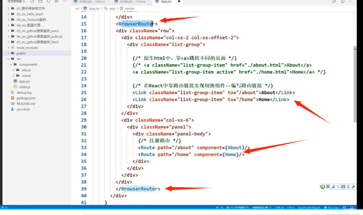The height and width of the screenshot is (215, 363).
Task: Open explorer more actions ellipsis
Action: point(65,2)
